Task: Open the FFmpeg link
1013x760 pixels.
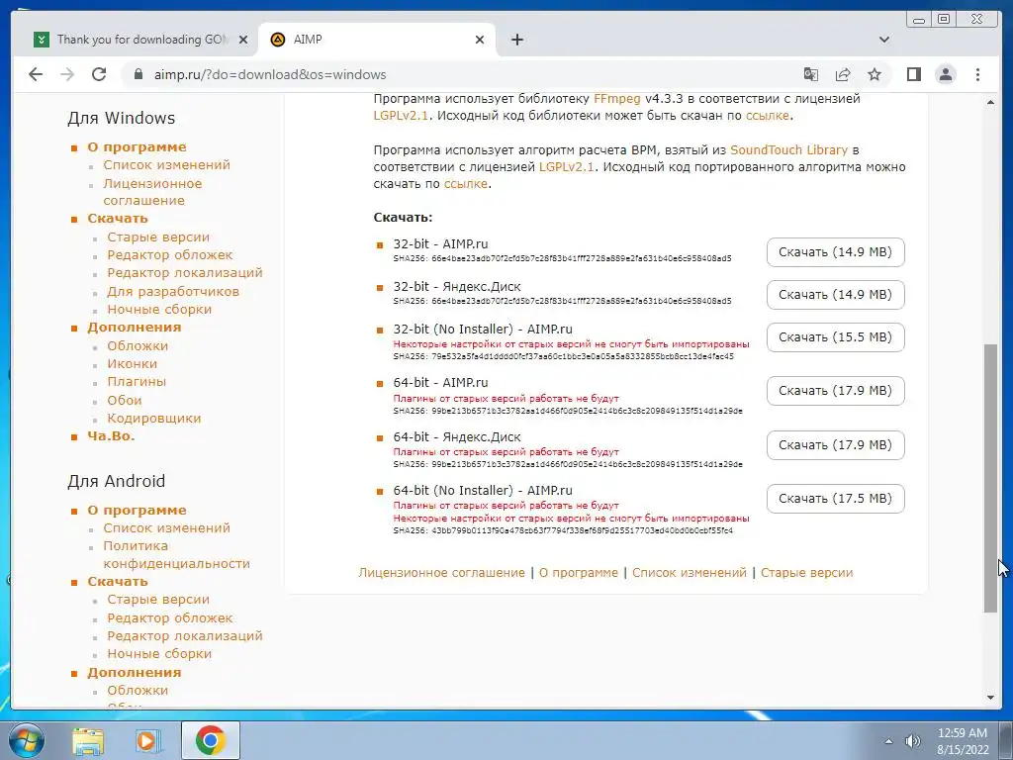Action: [617, 99]
